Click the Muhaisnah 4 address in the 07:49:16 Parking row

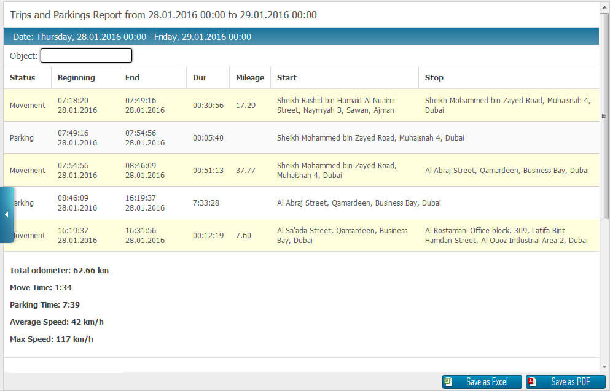point(370,138)
